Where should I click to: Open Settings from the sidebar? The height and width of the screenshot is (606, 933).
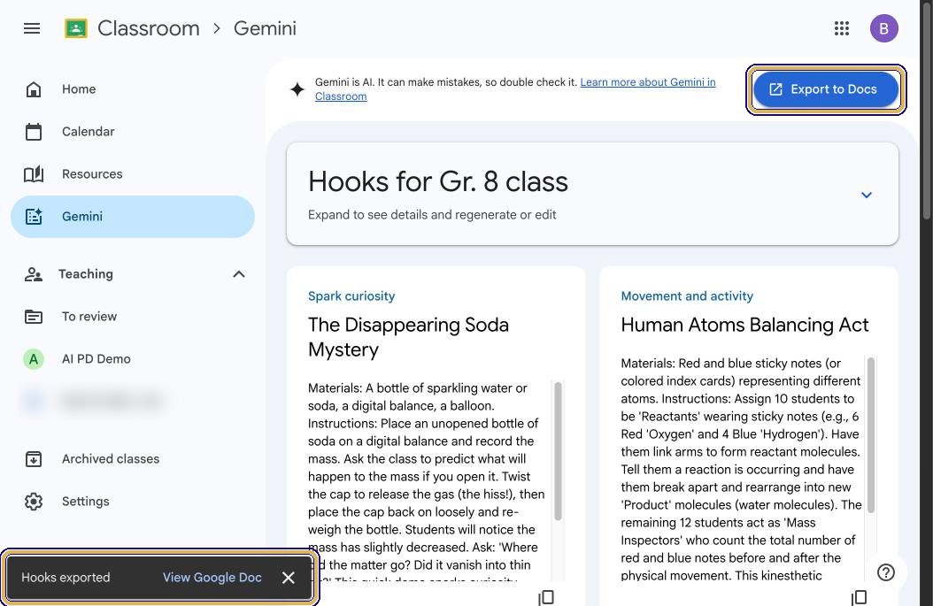[133, 502]
